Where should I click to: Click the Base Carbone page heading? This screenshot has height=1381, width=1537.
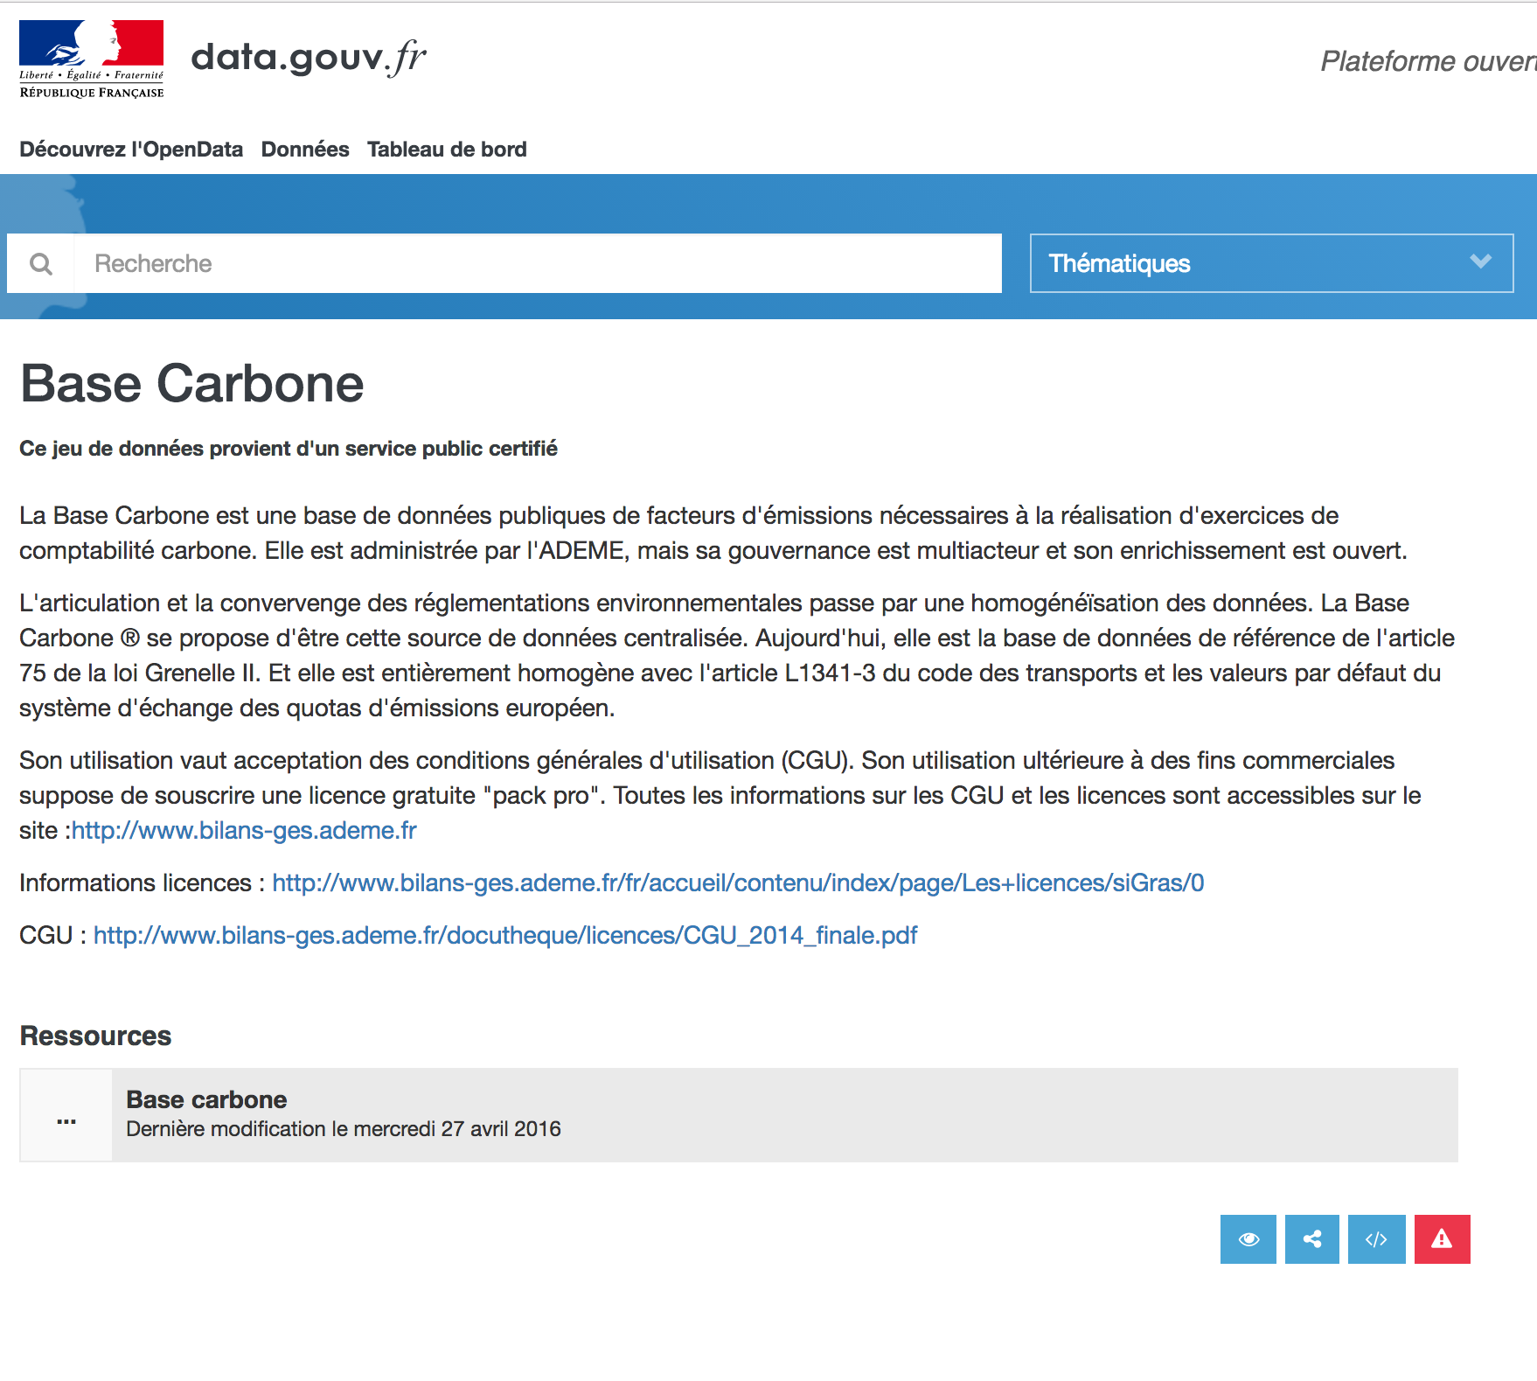[x=191, y=384]
